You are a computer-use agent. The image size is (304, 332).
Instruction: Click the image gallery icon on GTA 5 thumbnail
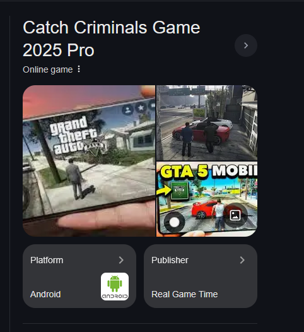(x=235, y=215)
